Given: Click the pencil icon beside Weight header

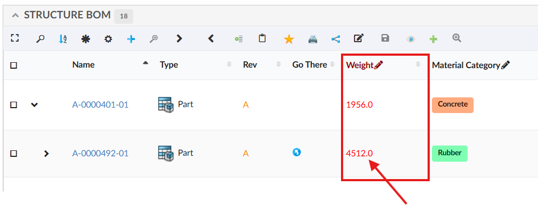Looking at the screenshot, I should tap(378, 65).
